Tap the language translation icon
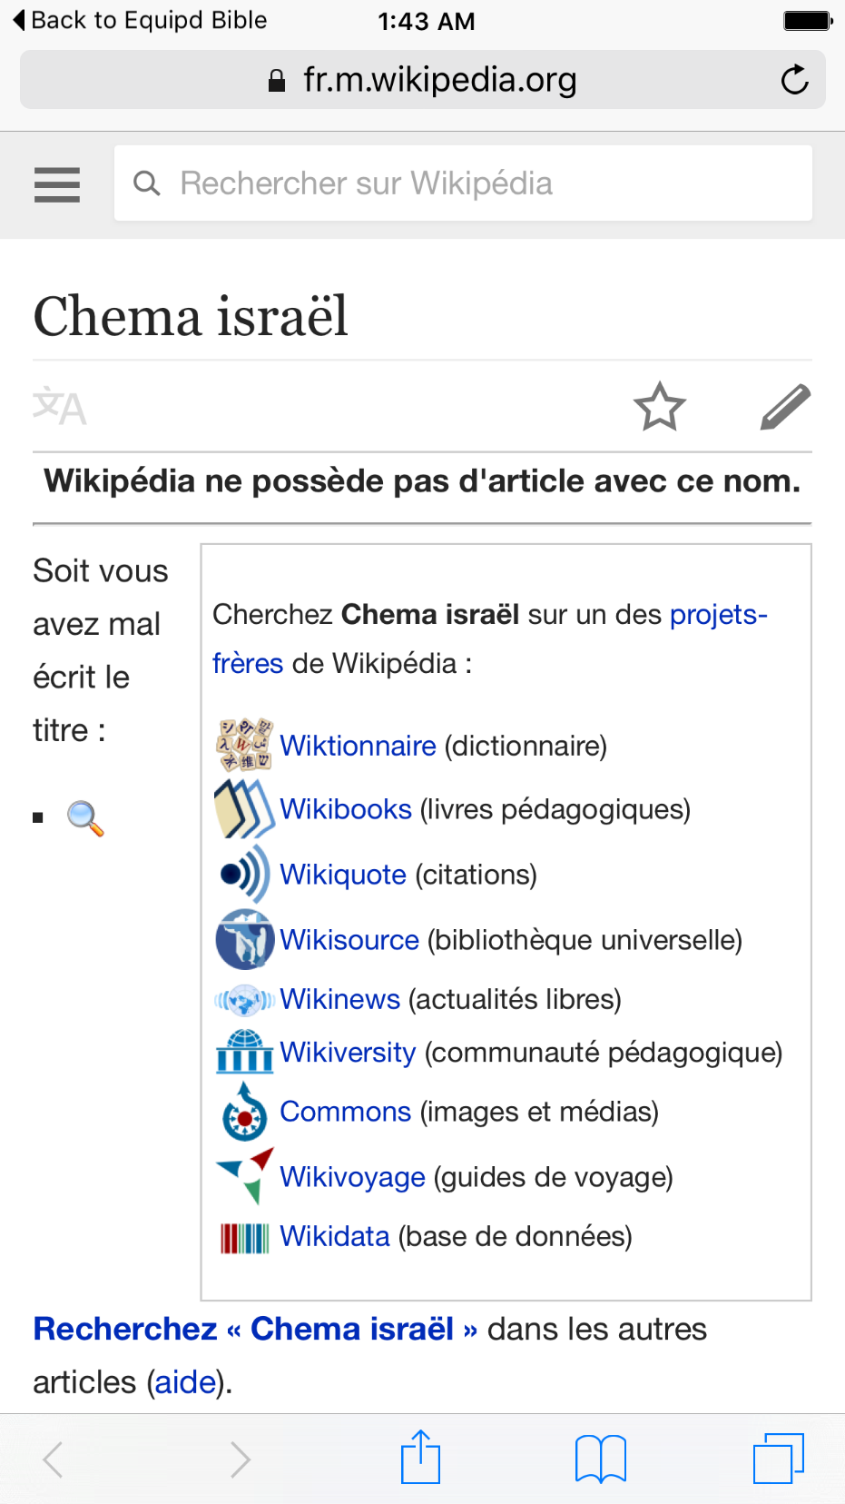 [60, 407]
